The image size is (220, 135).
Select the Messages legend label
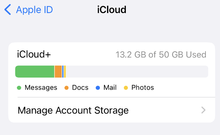41,88
